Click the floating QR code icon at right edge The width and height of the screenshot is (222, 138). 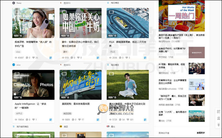pos(219,111)
